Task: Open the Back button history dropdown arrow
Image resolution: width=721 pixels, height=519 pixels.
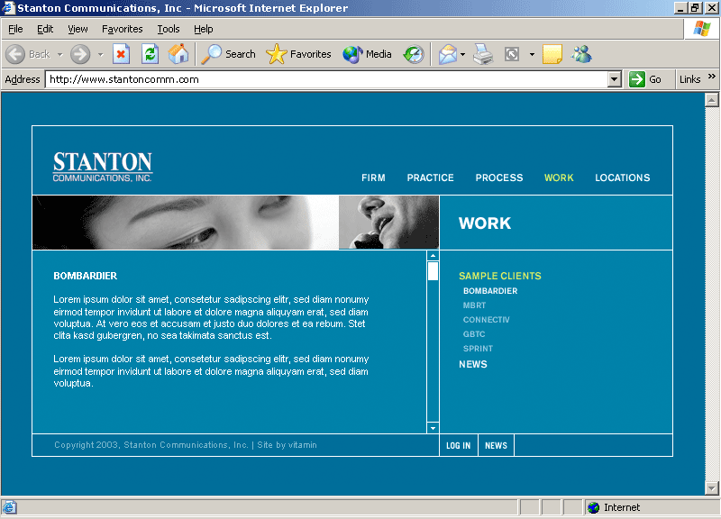Action: [59, 54]
